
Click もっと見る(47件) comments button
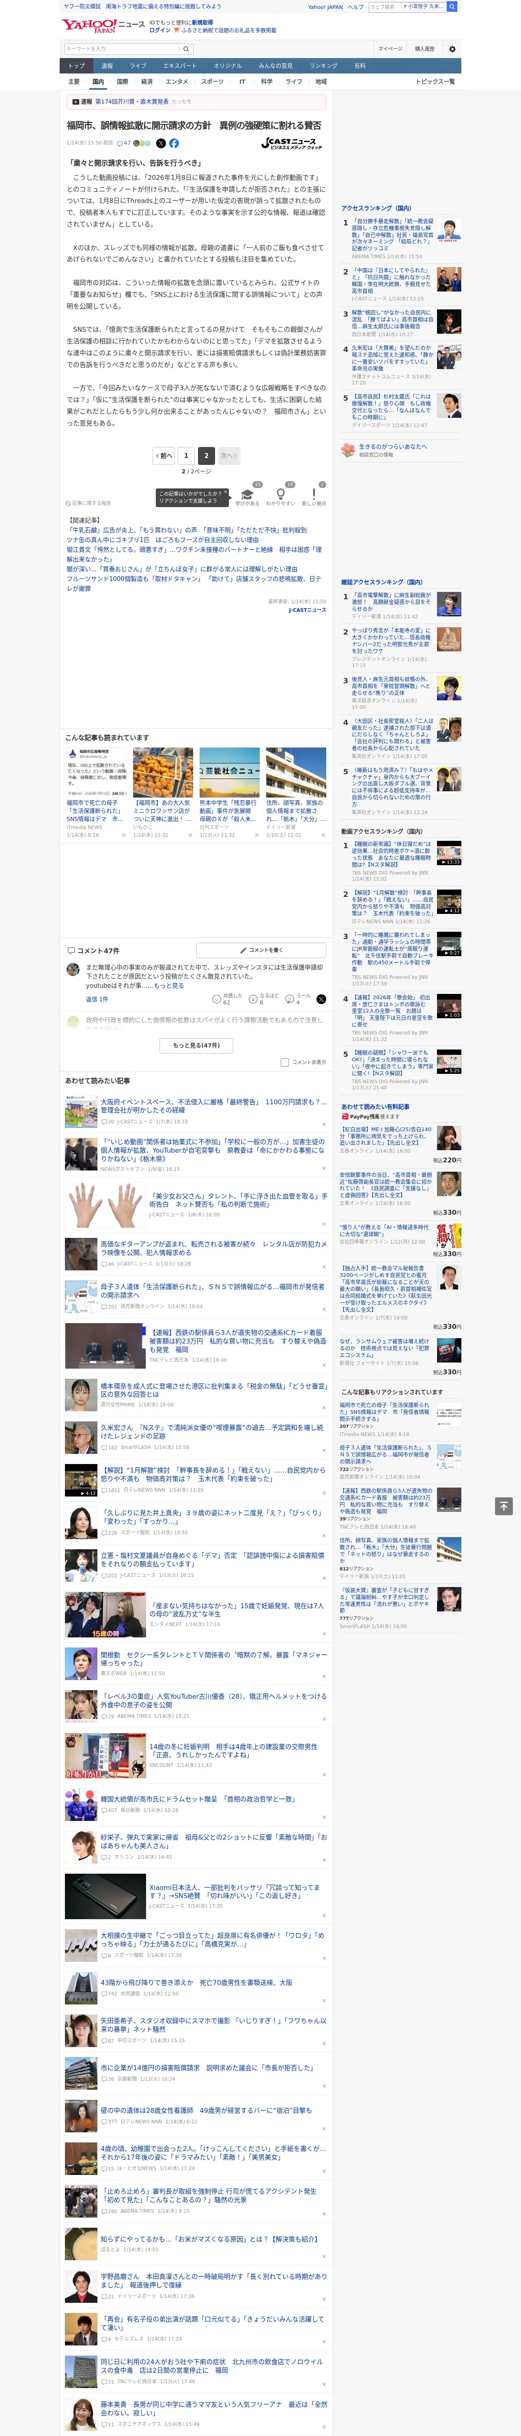(197, 1045)
